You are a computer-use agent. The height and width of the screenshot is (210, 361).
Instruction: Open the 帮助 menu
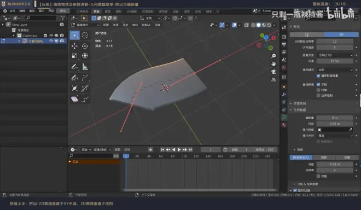coord(51,11)
